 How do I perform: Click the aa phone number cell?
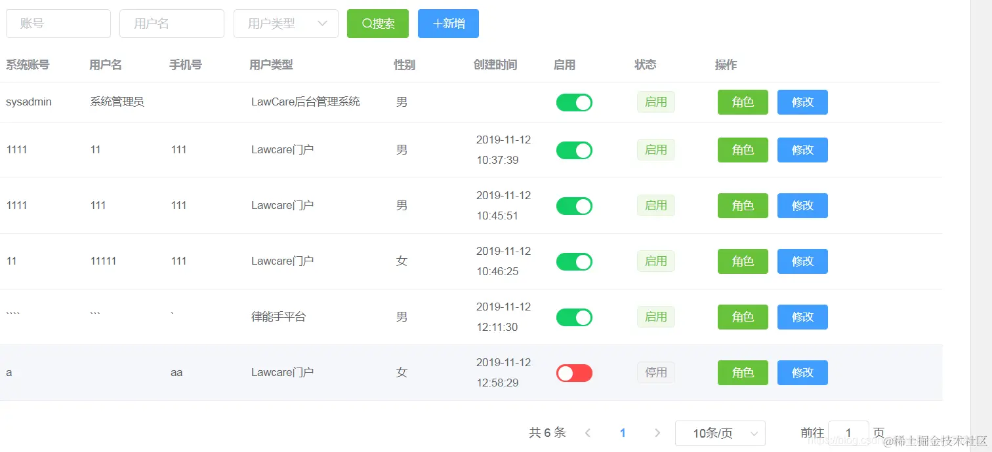pyautogui.click(x=176, y=373)
